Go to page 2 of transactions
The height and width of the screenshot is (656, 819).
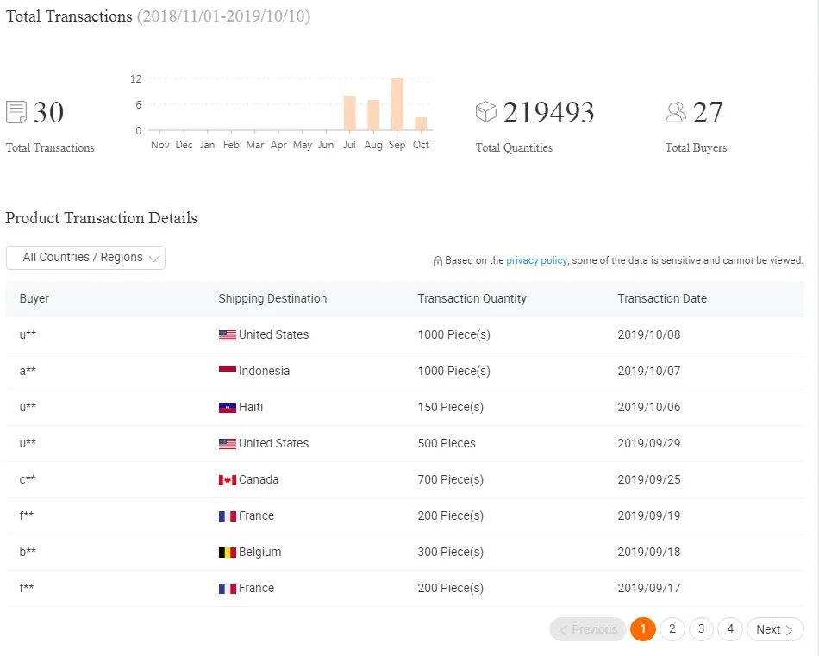[x=672, y=629]
